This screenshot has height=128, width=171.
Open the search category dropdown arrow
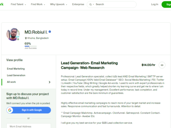(93, 4)
